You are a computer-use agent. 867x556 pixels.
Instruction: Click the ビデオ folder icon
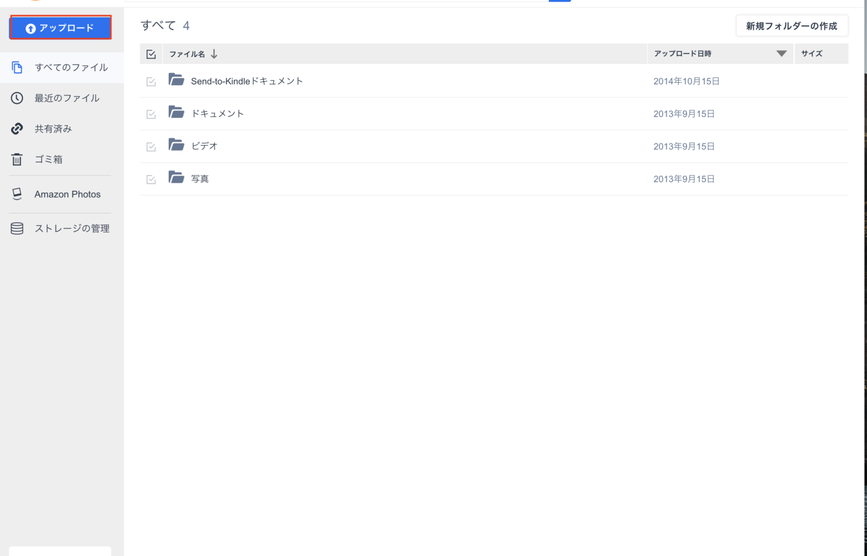(x=176, y=146)
